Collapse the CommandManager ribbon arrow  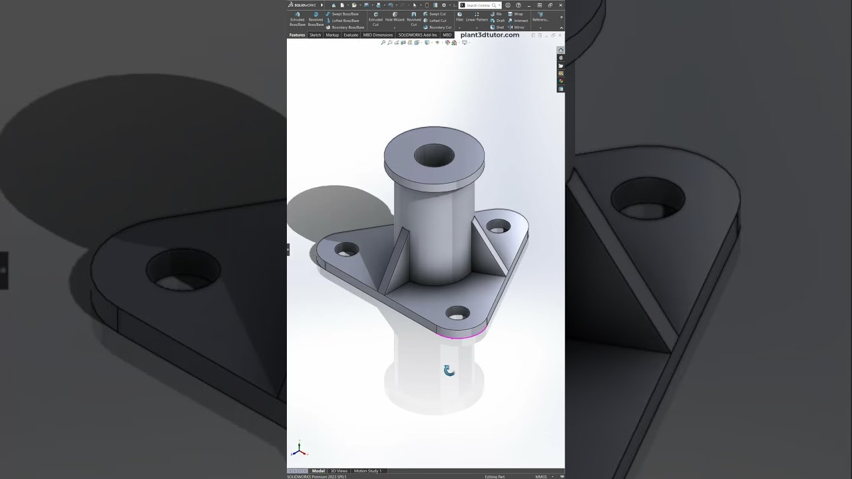pyautogui.click(x=561, y=28)
